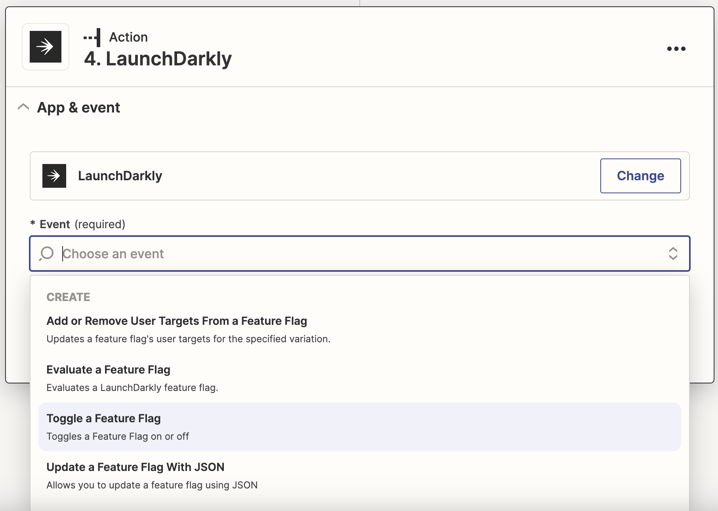Click the magnifier icon in event field
Viewport: 718px width, 511px height.
pos(47,254)
